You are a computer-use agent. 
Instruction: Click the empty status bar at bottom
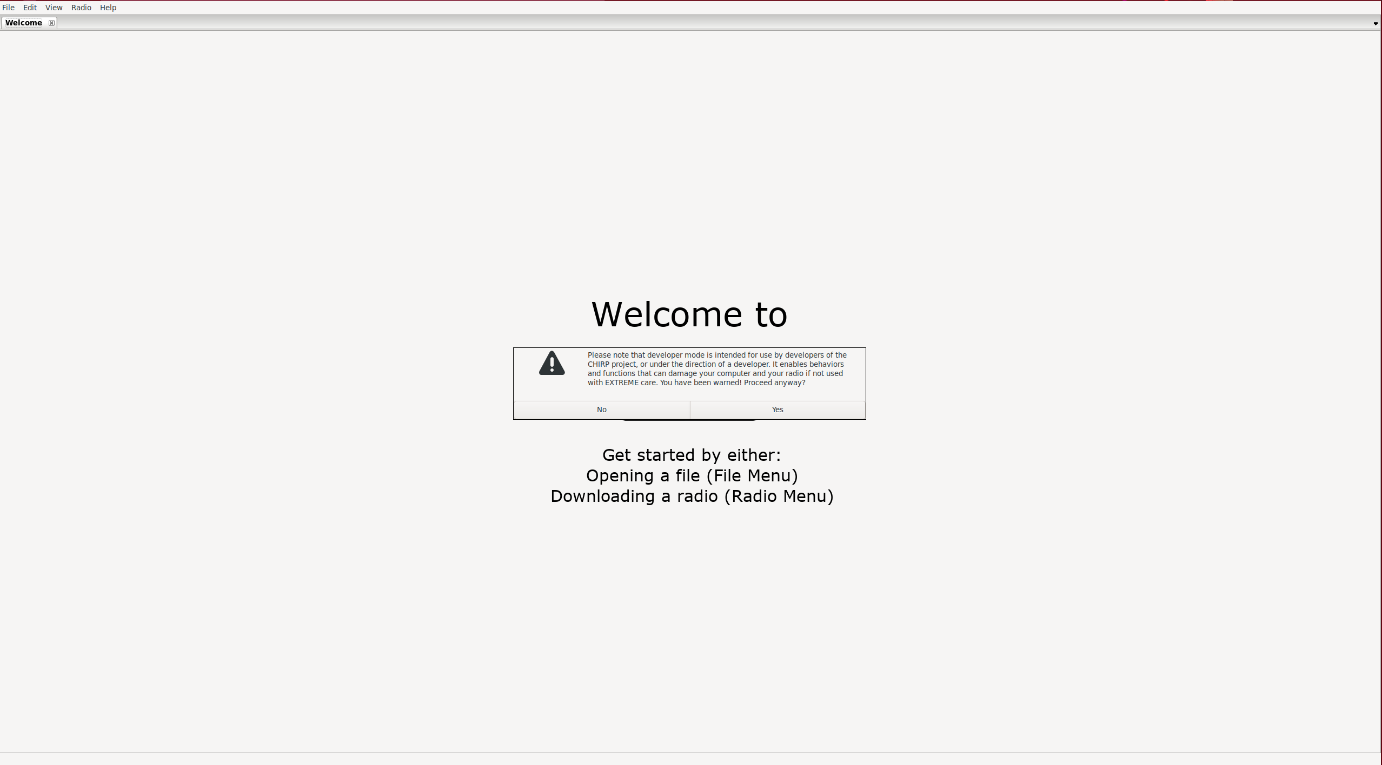pyautogui.click(x=691, y=759)
